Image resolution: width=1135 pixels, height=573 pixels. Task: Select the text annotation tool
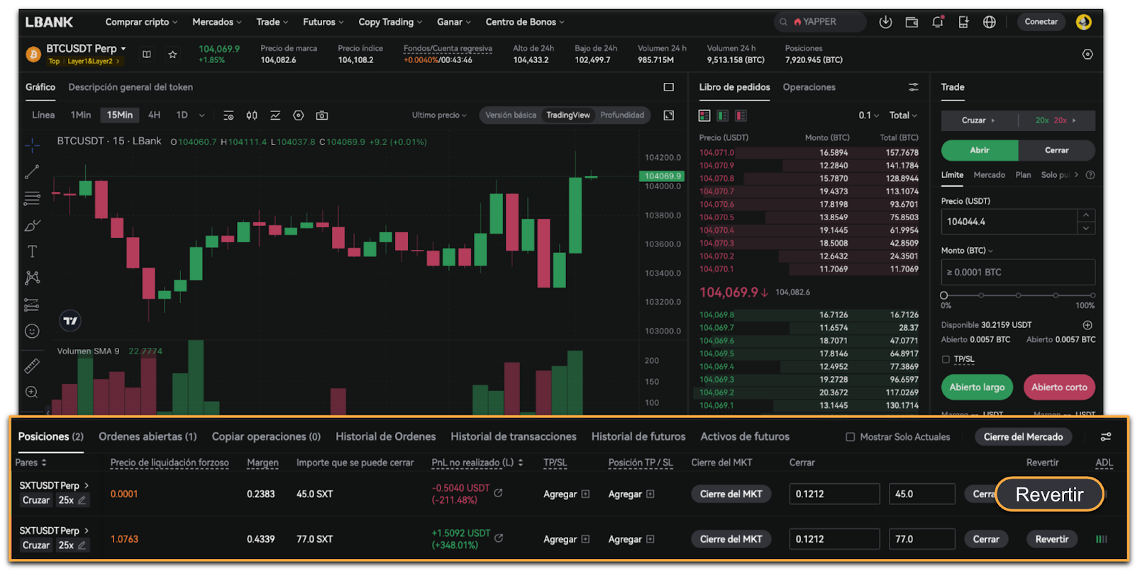pos(32,251)
